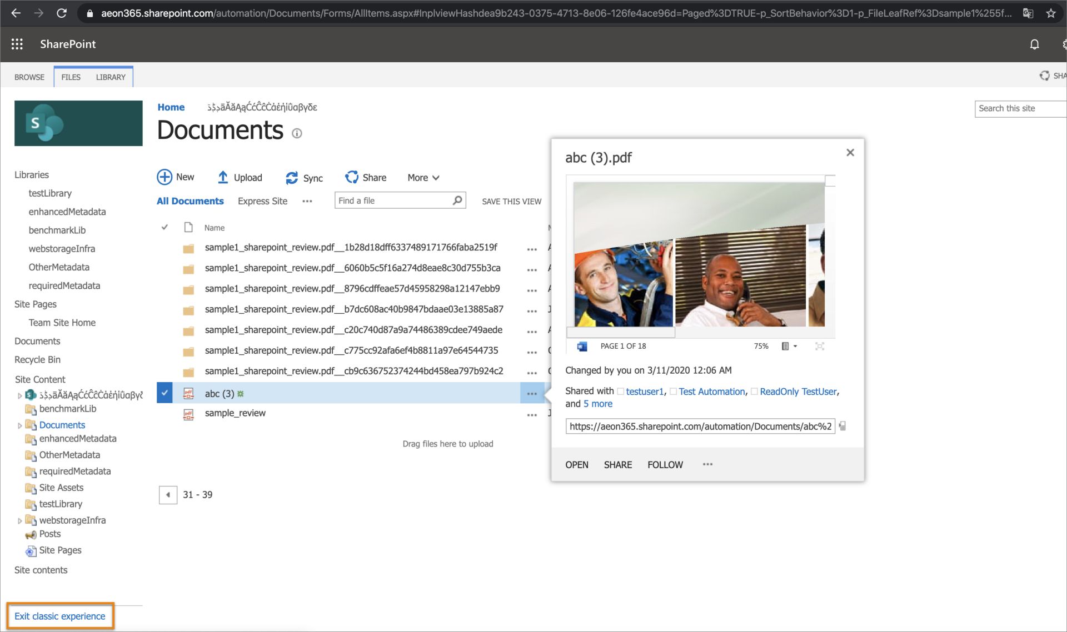Screen dimensions: 1067x632
Task: Click the PDF thumbnail preview image
Action: click(x=699, y=256)
